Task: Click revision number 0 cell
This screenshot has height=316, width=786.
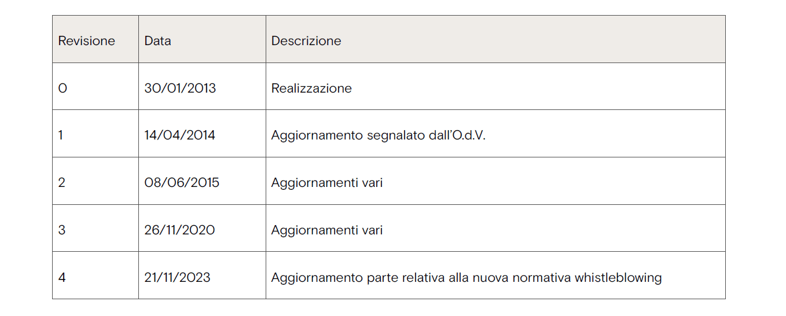Action: click(63, 89)
